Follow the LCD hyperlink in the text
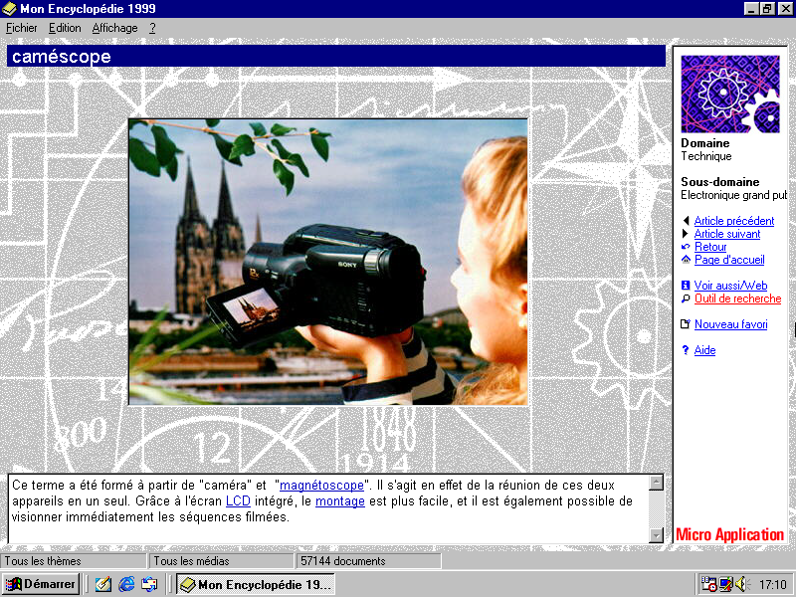This screenshot has height=597, width=796. pyautogui.click(x=238, y=501)
